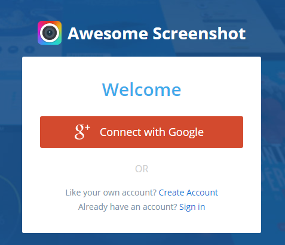Open the Create Account link

coord(188,193)
